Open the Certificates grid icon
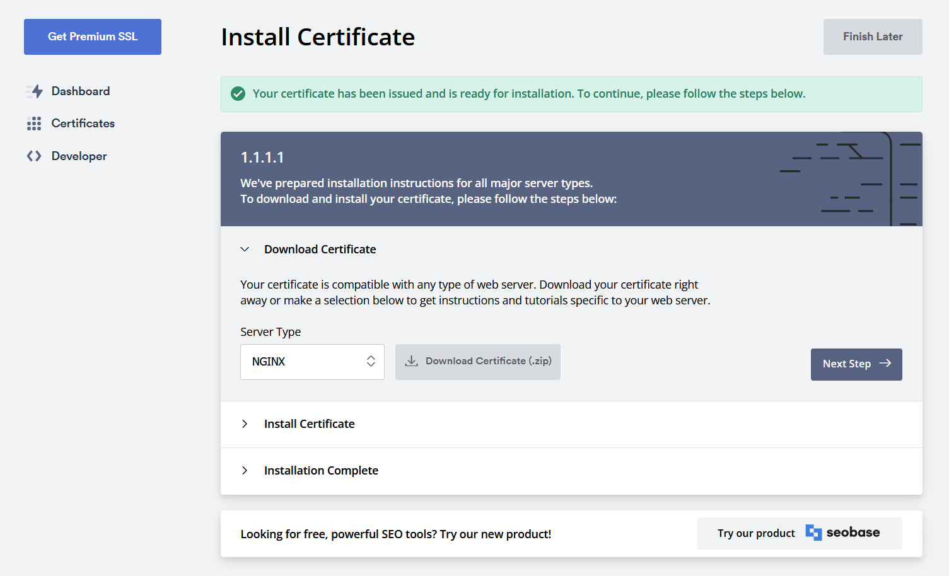 (34, 124)
